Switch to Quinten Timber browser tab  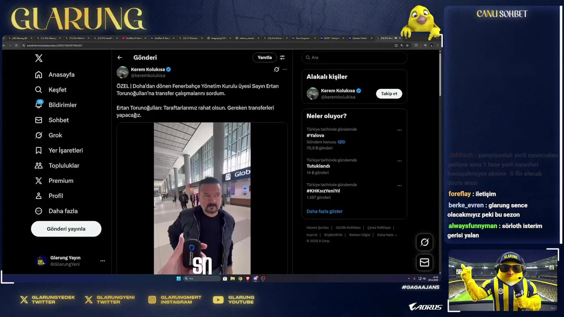(x=360, y=38)
